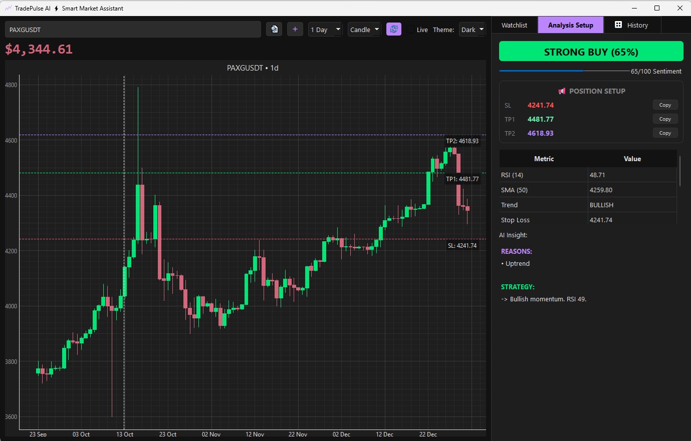The height and width of the screenshot is (441, 691).
Task: Open the 1 Day timeframe dropdown
Action: pyautogui.click(x=325, y=29)
